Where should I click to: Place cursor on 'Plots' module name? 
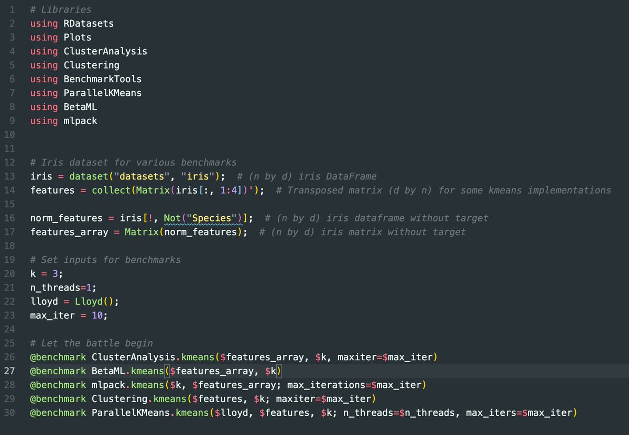[x=78, y=38]
